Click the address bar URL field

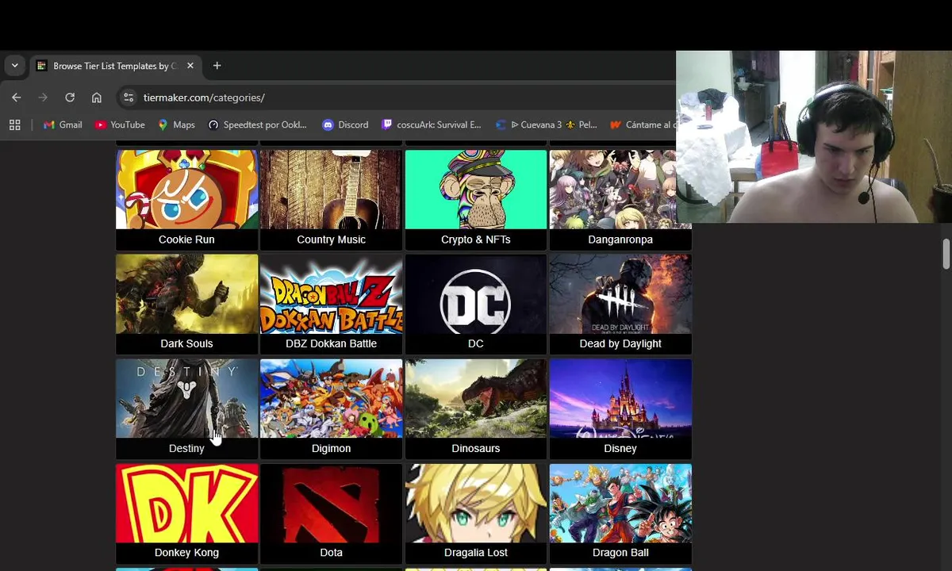397,98
